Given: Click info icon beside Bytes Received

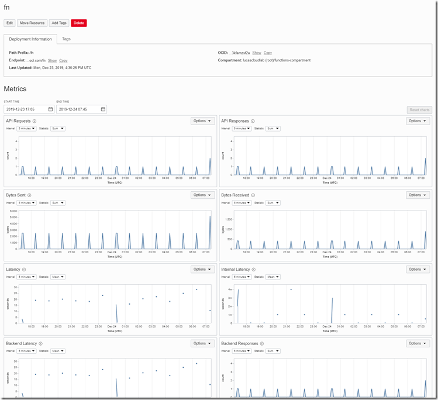Looking at the screenshot, I should (x=252, y=195).
